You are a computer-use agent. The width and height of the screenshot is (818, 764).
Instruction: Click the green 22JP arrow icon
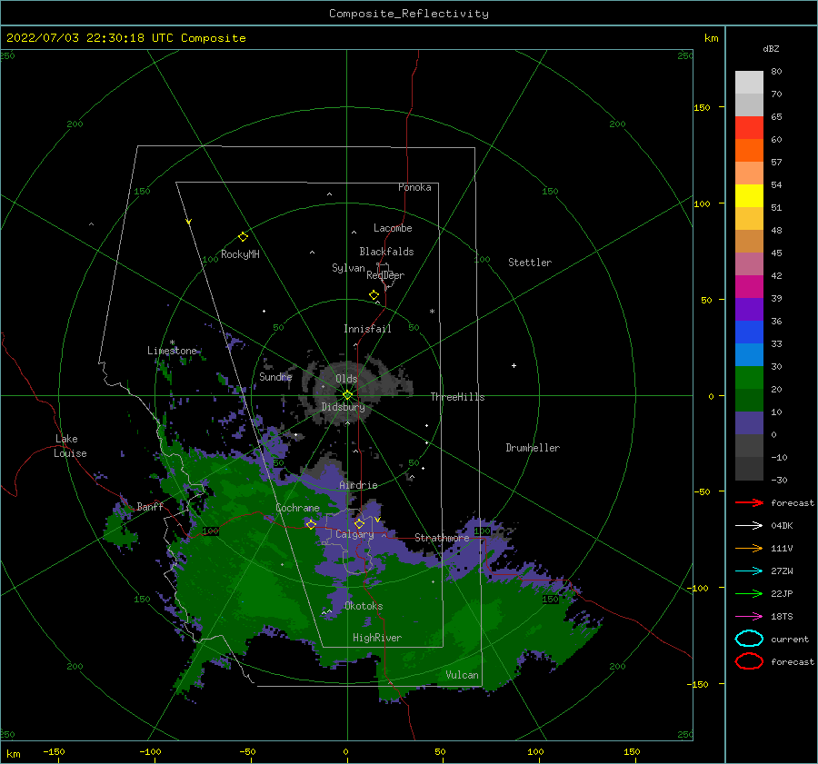click(x=749, y=593)
